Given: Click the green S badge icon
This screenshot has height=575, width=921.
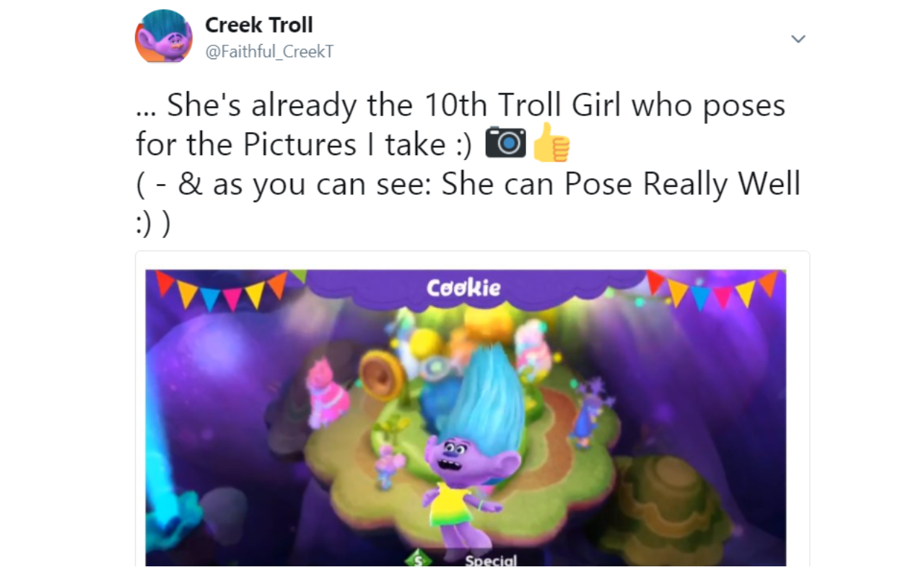Looking at the screenshot, I should (417, 559).
